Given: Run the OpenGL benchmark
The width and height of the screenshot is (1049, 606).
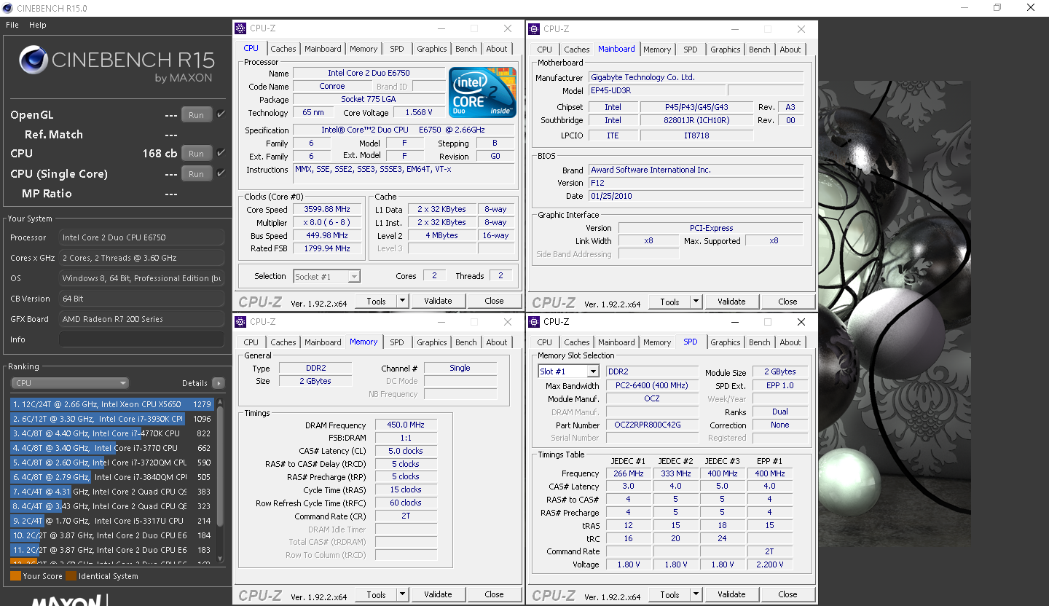Looking at the screenshot, I should click(x=197, y=115).
